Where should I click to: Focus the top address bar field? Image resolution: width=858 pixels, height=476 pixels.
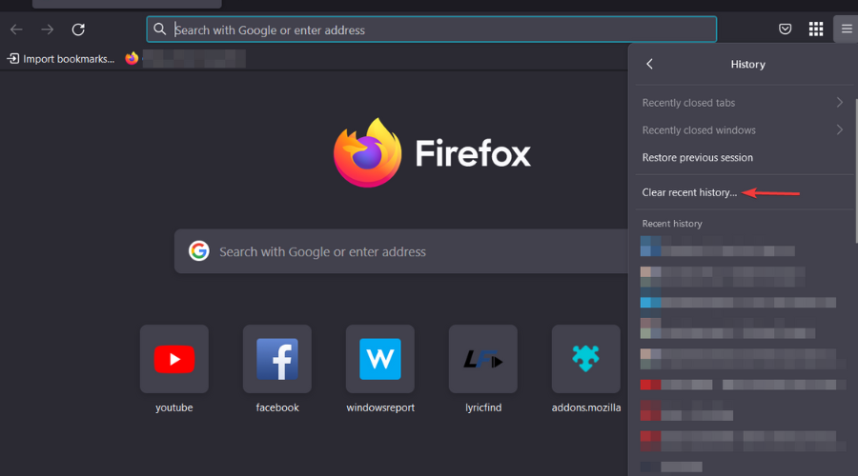click(x=431, y=30)
